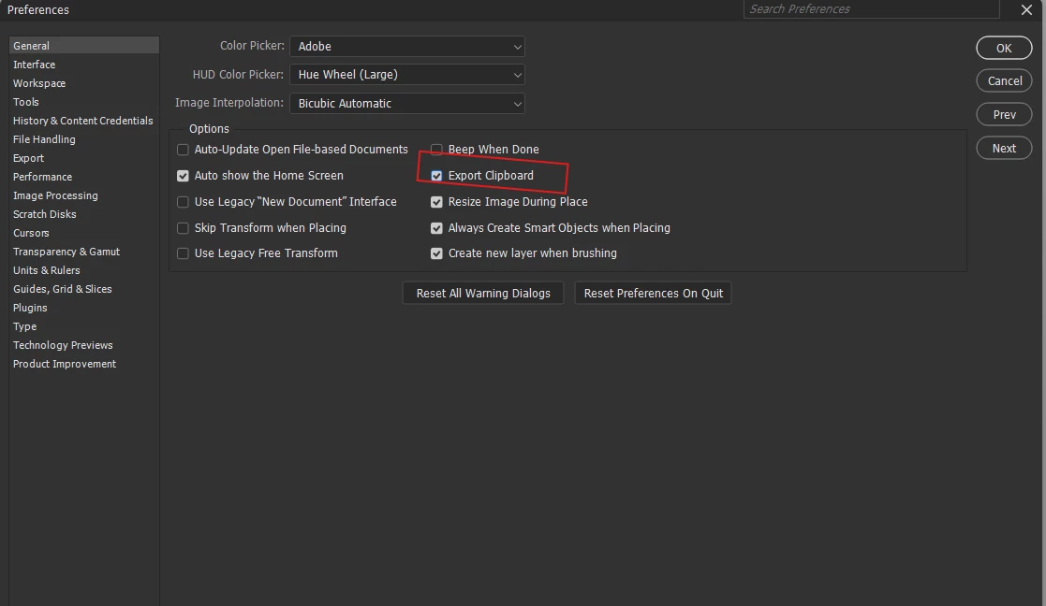The width and height of the screenshot is (1046, 606).
Task: Click the Next button
Action: pos(1004,148)
